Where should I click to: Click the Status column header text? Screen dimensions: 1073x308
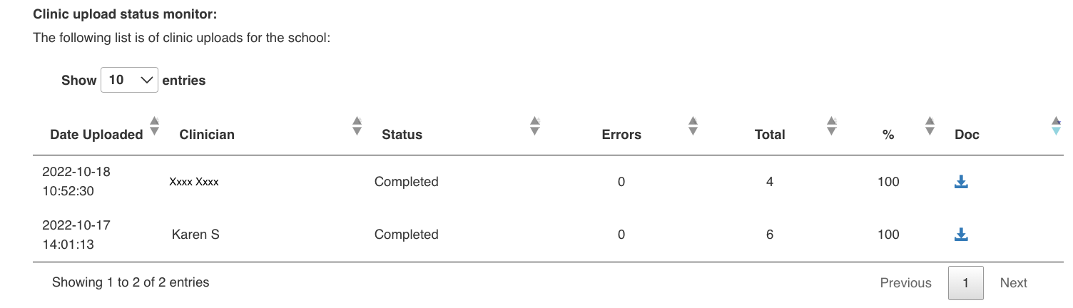[x=402, y=135]
